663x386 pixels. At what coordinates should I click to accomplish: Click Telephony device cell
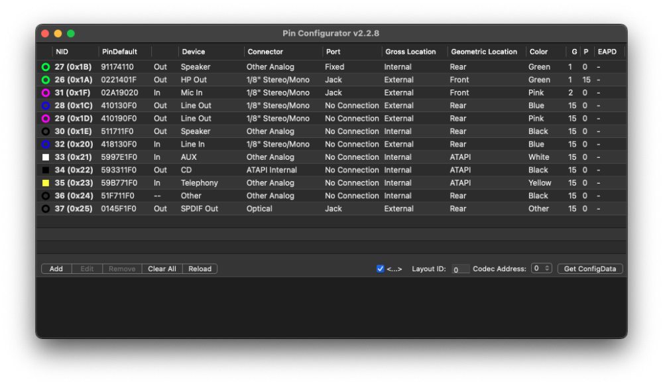click(x=199, y=183)
